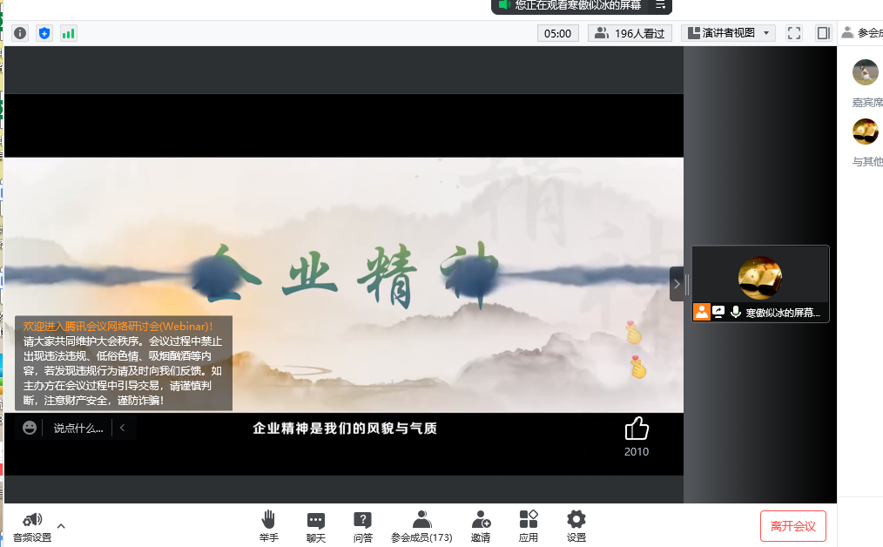
Task: Raise hand with the 举手 icon
Action: 268,525
